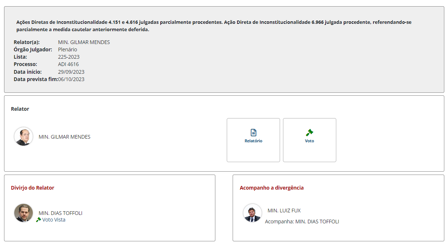The image size is (448, 245).
Task: Click the gavel icon beside Voto Vista
Action: pyautogui.click(x=39, y=220)
